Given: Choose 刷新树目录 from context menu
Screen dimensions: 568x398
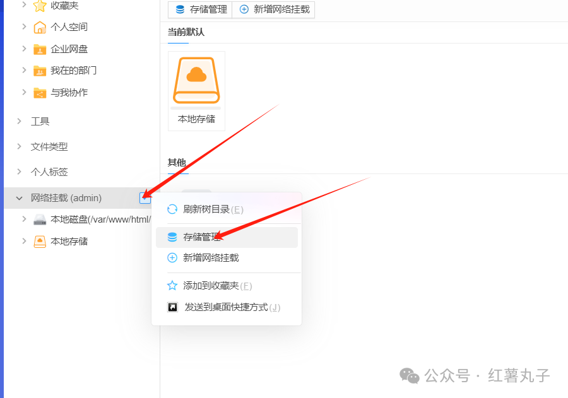Looking at the screenshot, I should pos(227,209).
